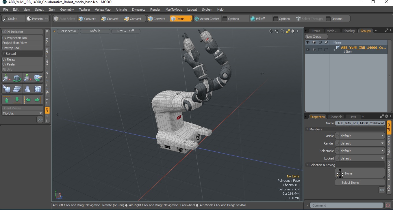Screen dimensions: 393x210
Task: Switch to the Lists tab
Action: (x=353, y=117)
